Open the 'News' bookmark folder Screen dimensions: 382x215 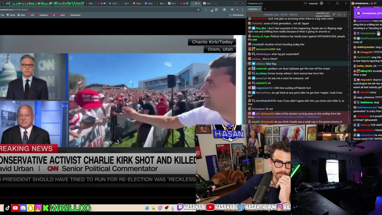click(x=21, y=15)
